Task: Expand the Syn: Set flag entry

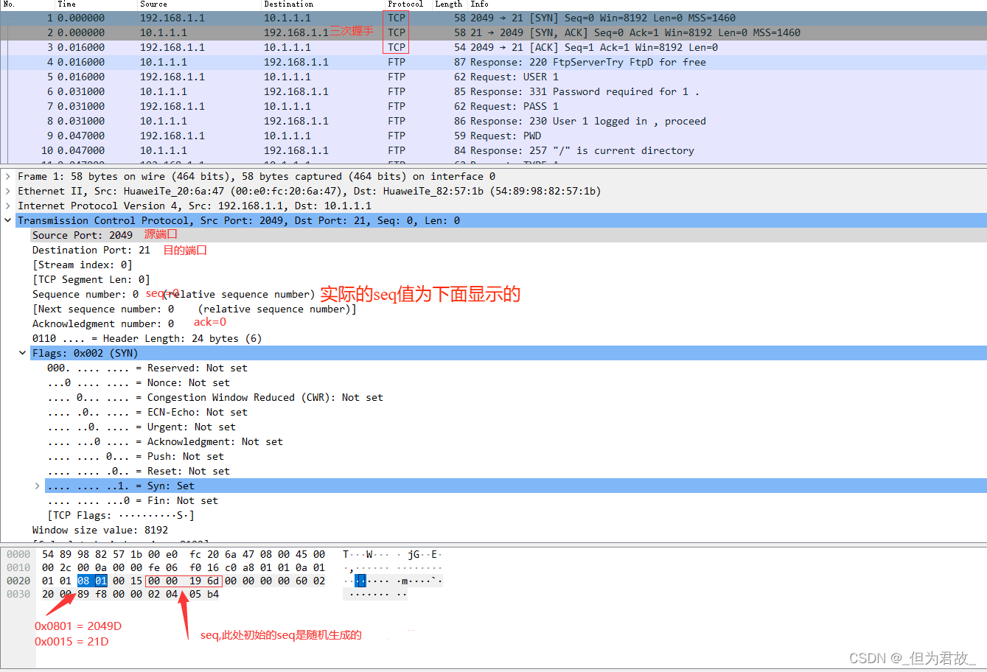Action: coord(38,486)
